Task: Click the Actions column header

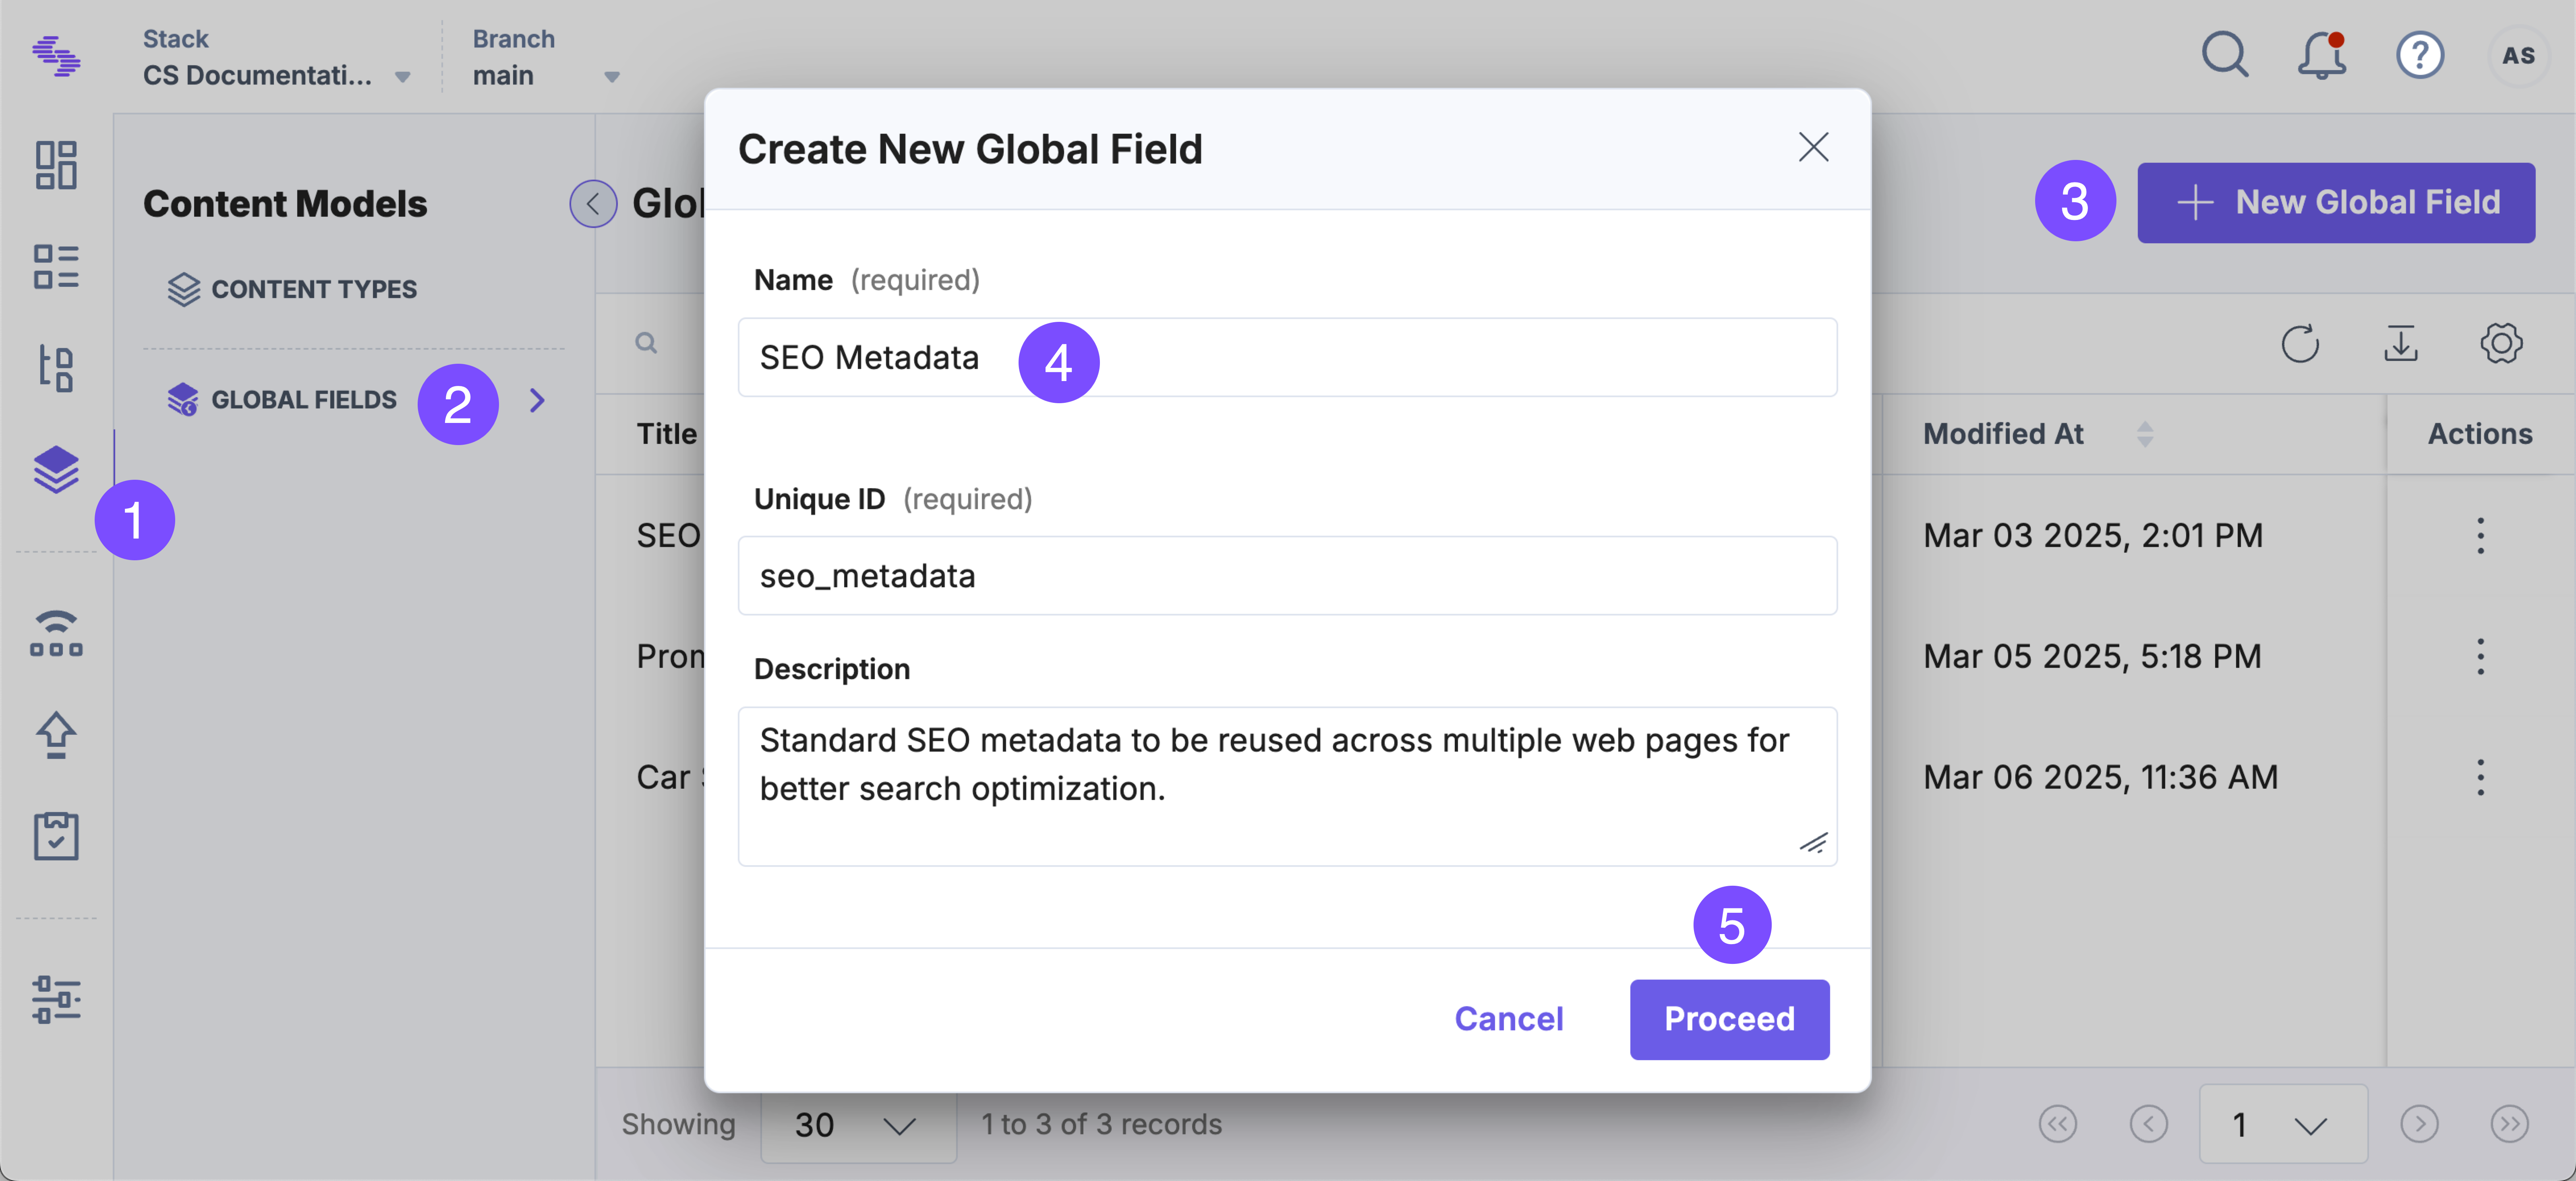Action: pyautogui.click(x=2480, y=434)
